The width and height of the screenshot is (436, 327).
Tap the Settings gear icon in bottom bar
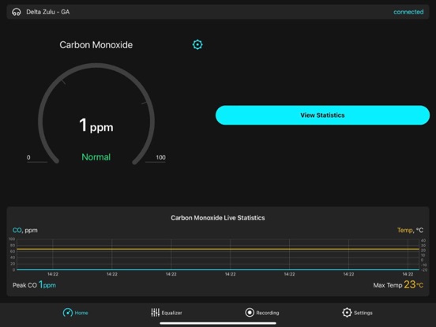pos(347,313)
